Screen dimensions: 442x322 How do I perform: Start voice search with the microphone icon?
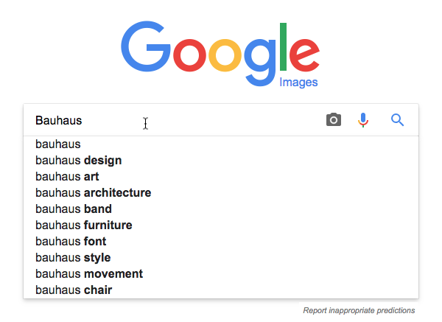point(363,120)
